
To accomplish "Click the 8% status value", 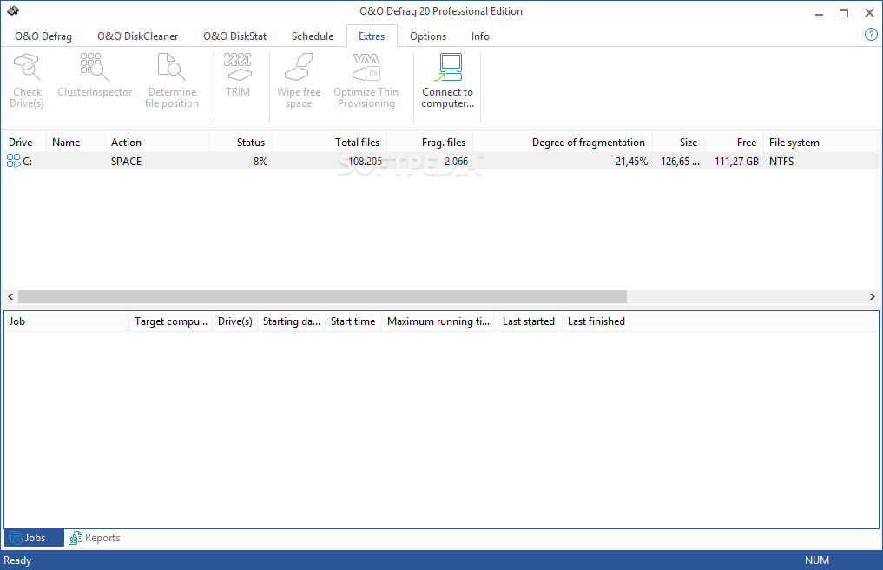I will point(260,162).
